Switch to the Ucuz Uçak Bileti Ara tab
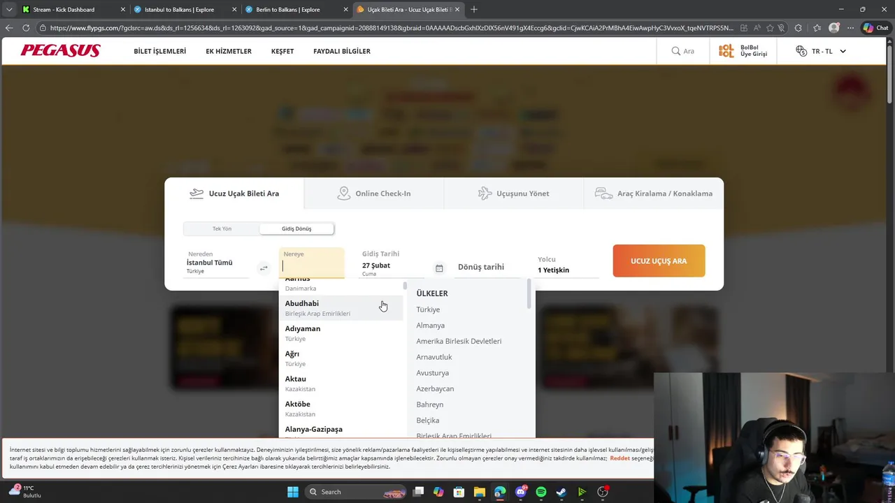This screenshot has height=503, width=895. tap(234, 194)
